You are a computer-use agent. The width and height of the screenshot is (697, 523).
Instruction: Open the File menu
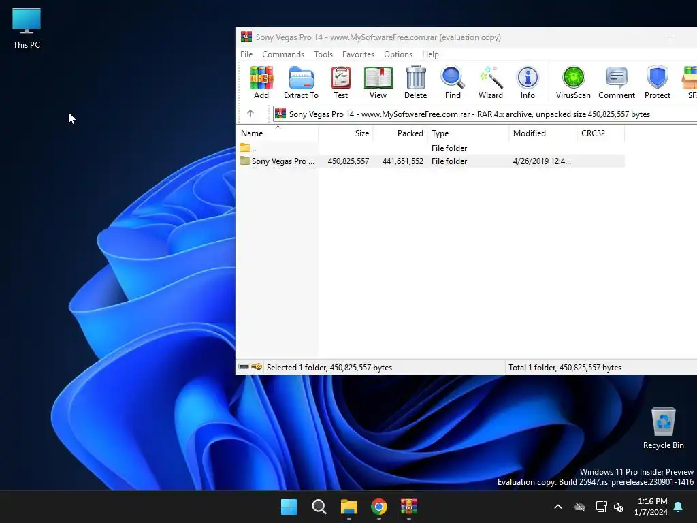click(246, 54)
